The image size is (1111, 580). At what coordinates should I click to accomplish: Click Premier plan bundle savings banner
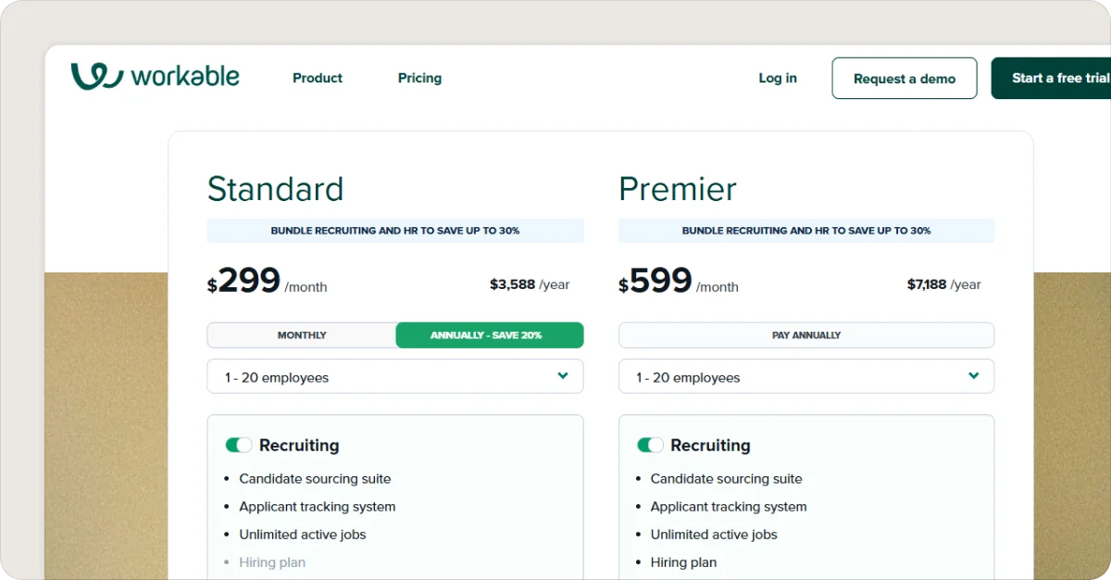tap(806, 231)
